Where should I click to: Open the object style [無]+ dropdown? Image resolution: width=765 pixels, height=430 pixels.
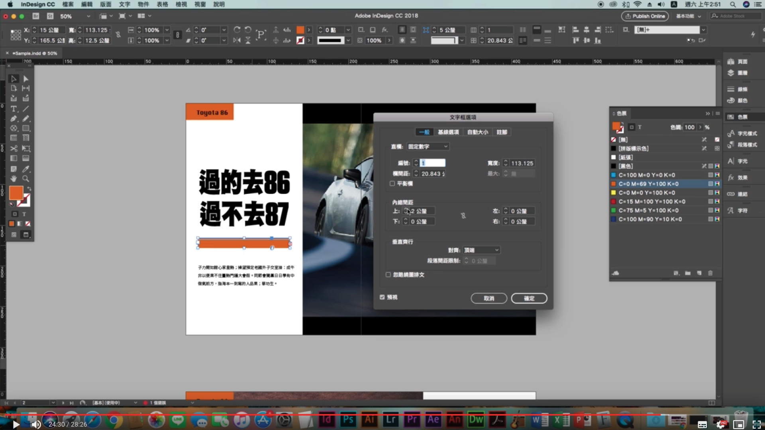click(x=704, y=30)
